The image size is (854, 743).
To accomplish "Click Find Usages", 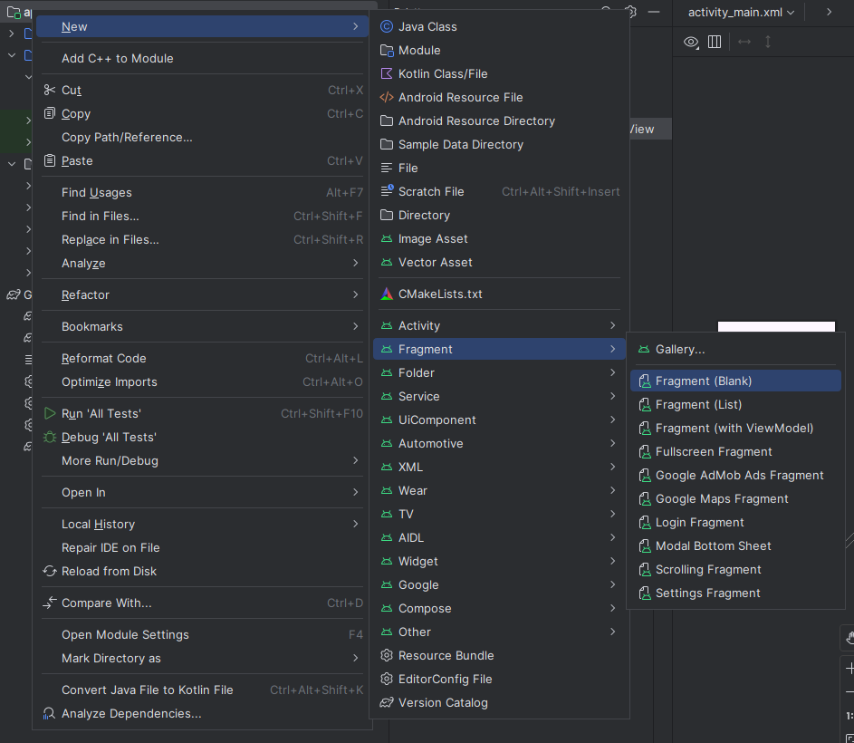I will tap(203, 192).
